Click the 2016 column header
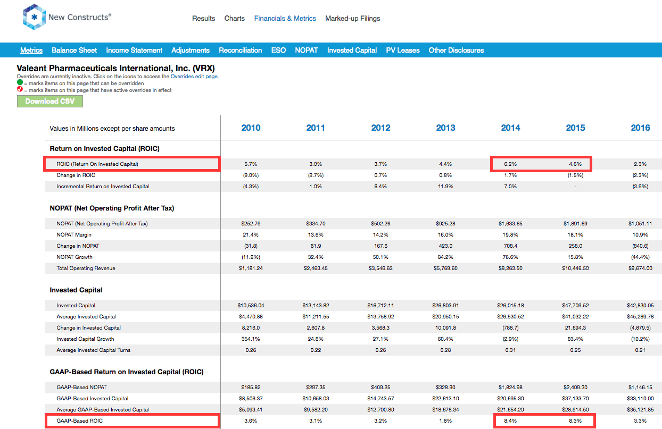The height and width of the screenshot is (429, 662). tap(641, 128)
